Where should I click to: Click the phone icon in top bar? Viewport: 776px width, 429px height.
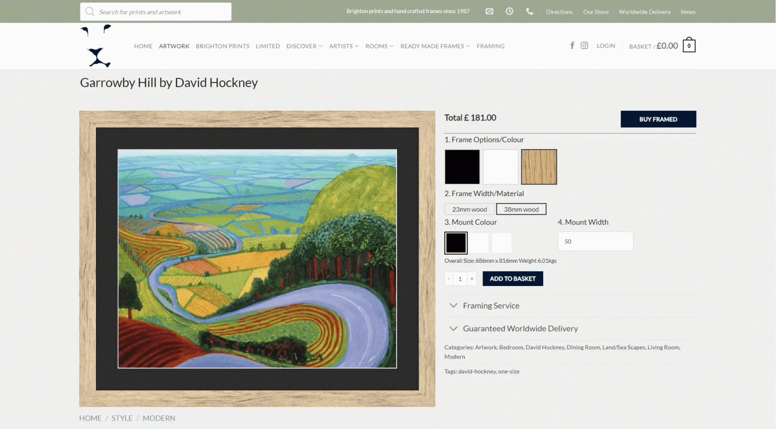click(529, 12)
